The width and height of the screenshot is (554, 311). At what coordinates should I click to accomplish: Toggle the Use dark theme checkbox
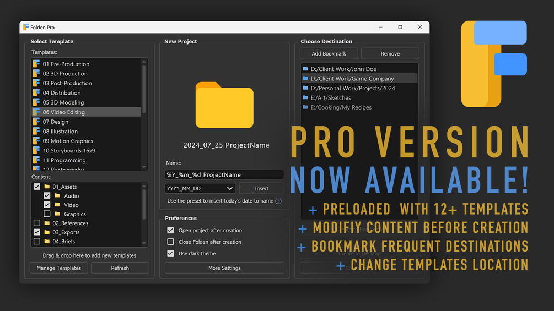171,254
